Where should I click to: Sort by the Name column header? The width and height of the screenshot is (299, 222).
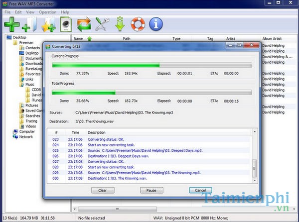pos(78,39)
